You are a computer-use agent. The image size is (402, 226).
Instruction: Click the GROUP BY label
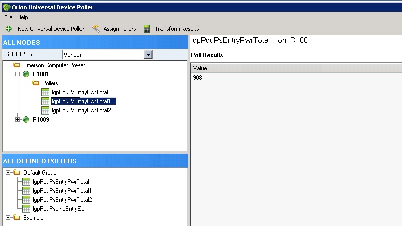pyautogui.click(x=20, y=54)
